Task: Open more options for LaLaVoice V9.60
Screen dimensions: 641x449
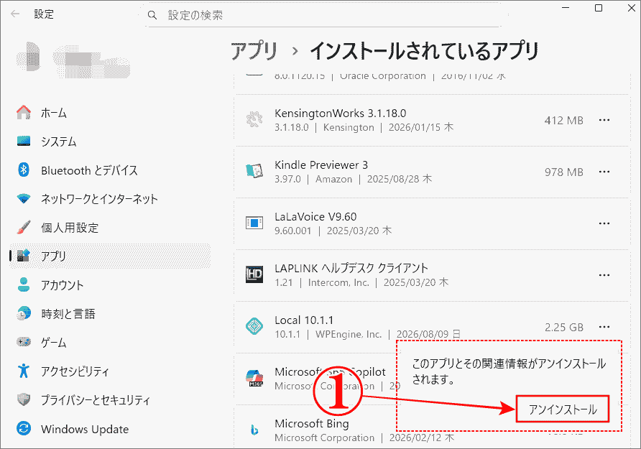Action: [x=604, y=223]
